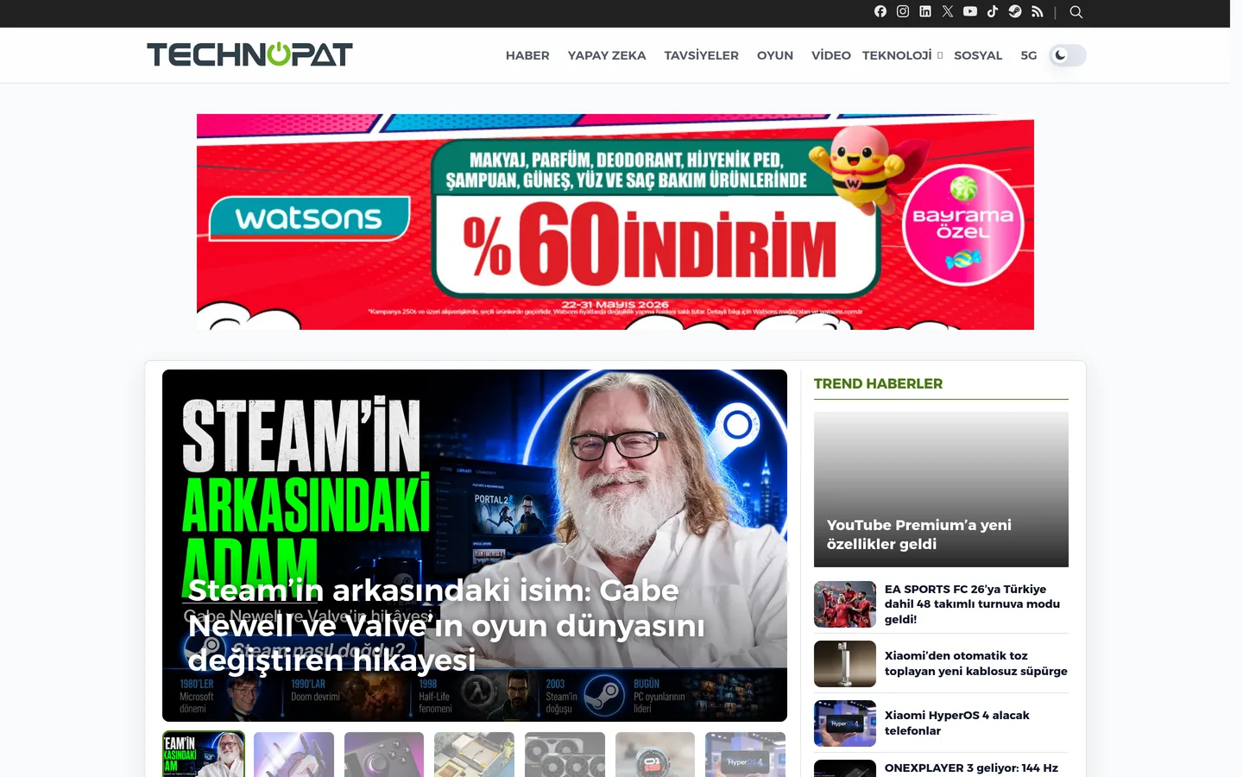1243x777 pixels.
Task: Expand the TEKNOLOJİ dropdown menu
Action: [x=902, y=55]
